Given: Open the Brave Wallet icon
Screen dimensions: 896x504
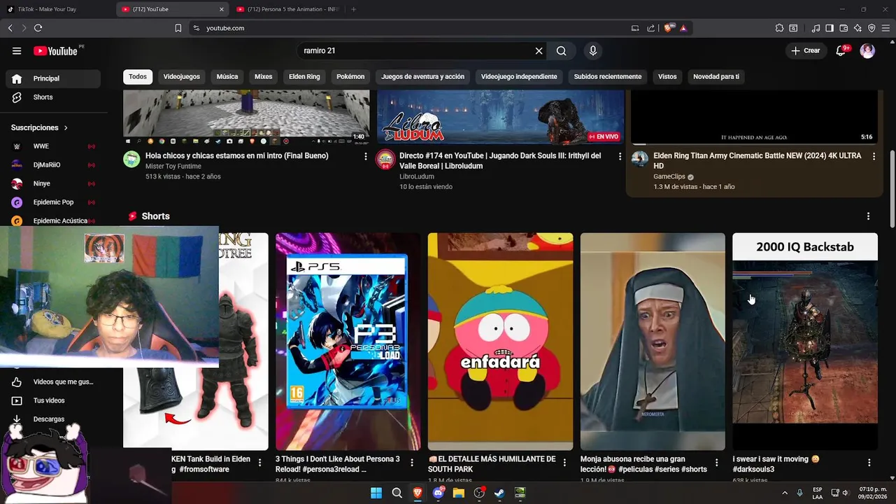Looking at the screenshot, I should pyautogui.click(x=844, y=28).
